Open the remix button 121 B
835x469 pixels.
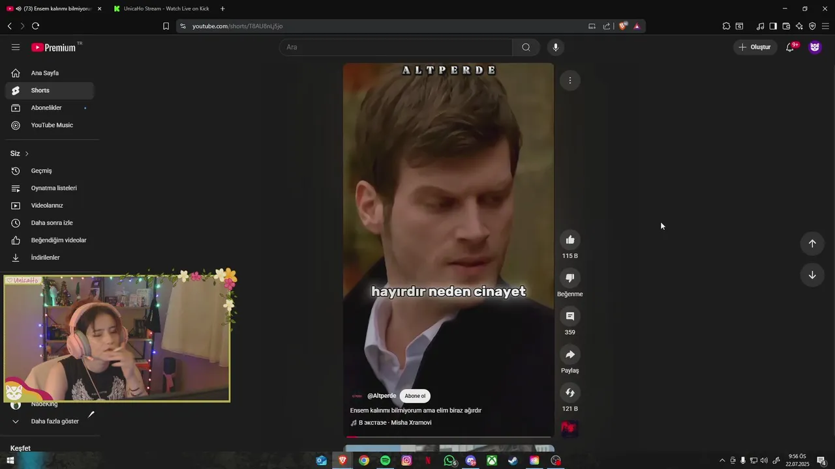[570, 393]
